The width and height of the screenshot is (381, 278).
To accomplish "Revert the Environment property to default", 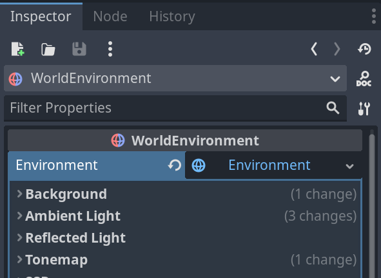I will 175,165.
